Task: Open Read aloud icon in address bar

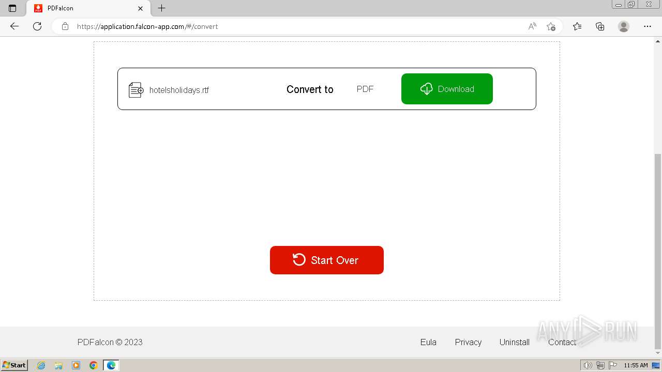Action: coord(532,26)
